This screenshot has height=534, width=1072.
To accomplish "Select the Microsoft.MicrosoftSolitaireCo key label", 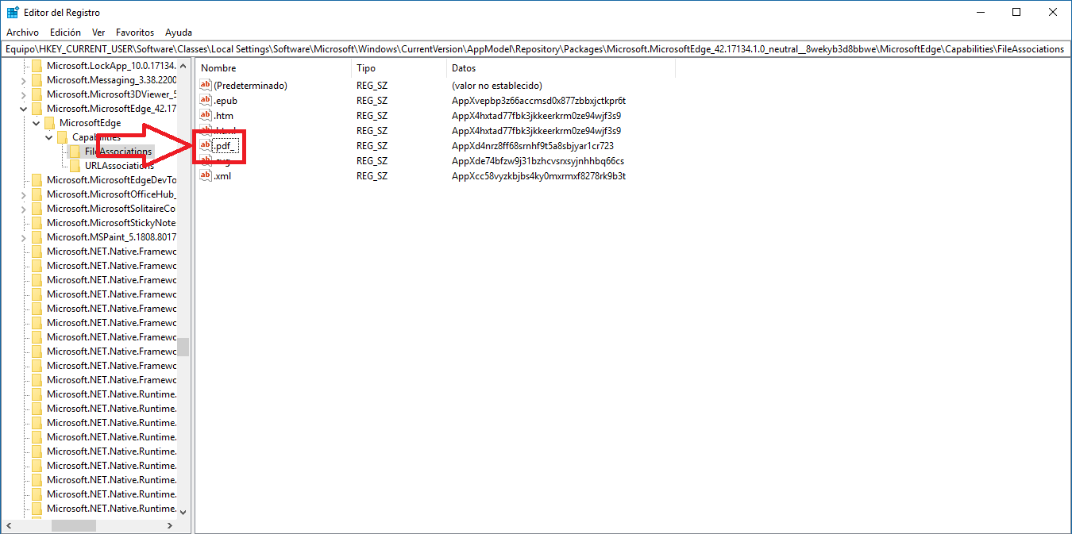I will coord(111,209).
